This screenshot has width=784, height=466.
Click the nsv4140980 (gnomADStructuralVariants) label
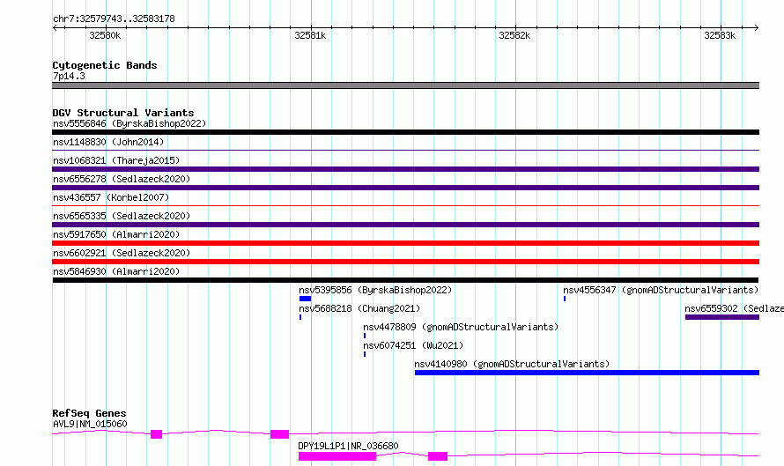coord(512,364)
